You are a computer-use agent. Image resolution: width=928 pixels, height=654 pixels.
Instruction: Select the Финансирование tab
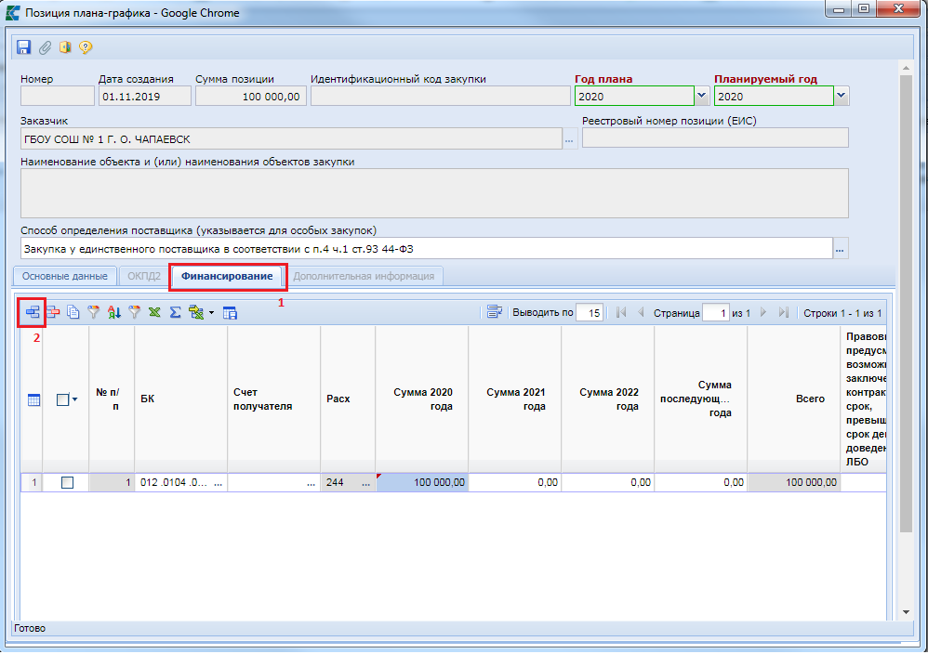(x=227, y=276)
